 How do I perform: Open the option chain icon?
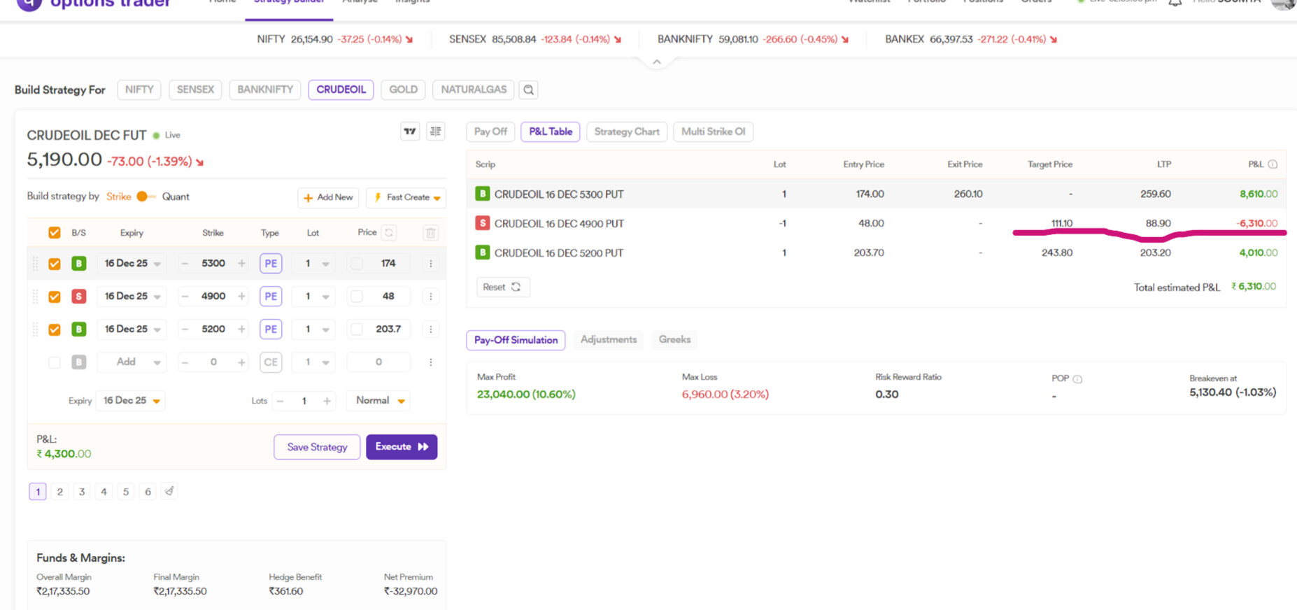click(436, 132)
